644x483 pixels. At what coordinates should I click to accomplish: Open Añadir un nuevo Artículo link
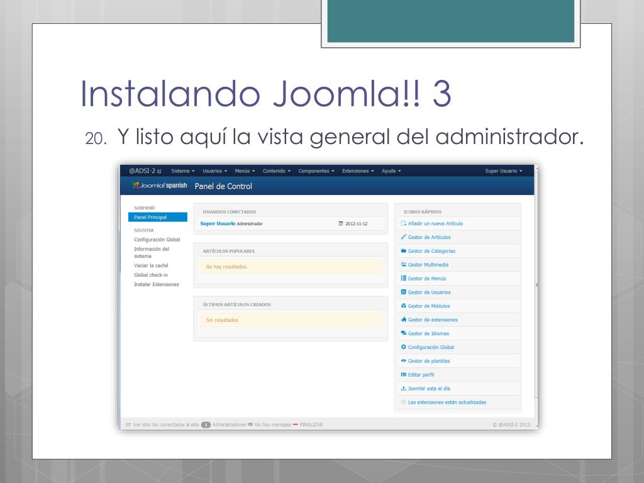[x=435, y=223]
